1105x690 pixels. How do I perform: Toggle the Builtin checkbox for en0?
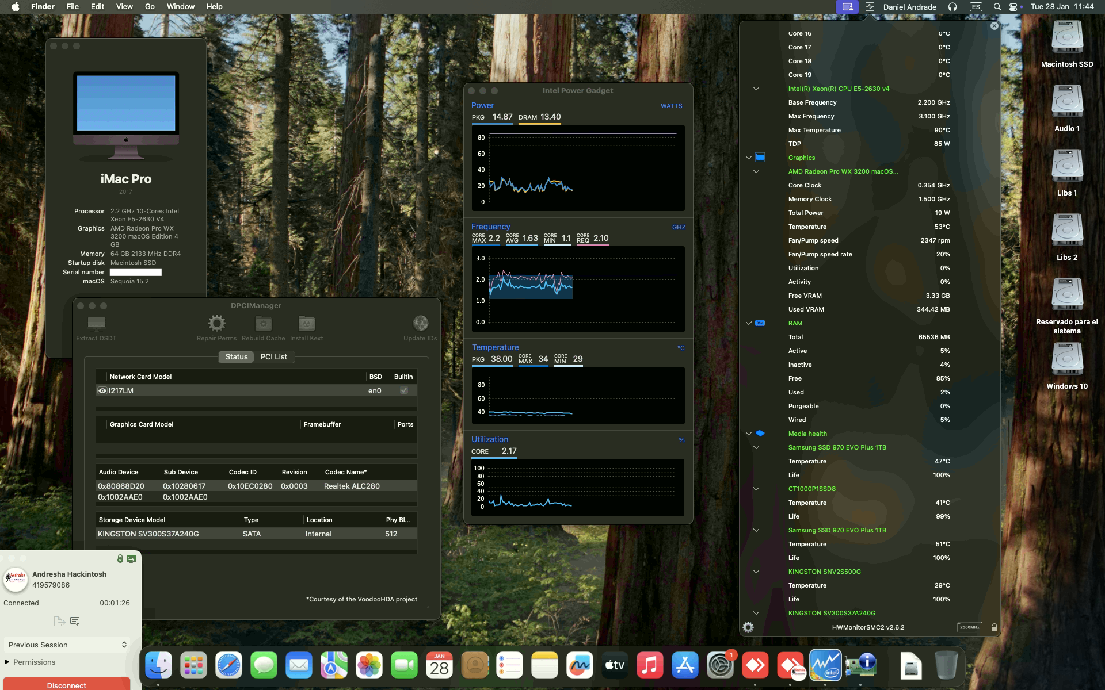click(x=404, y=390)
